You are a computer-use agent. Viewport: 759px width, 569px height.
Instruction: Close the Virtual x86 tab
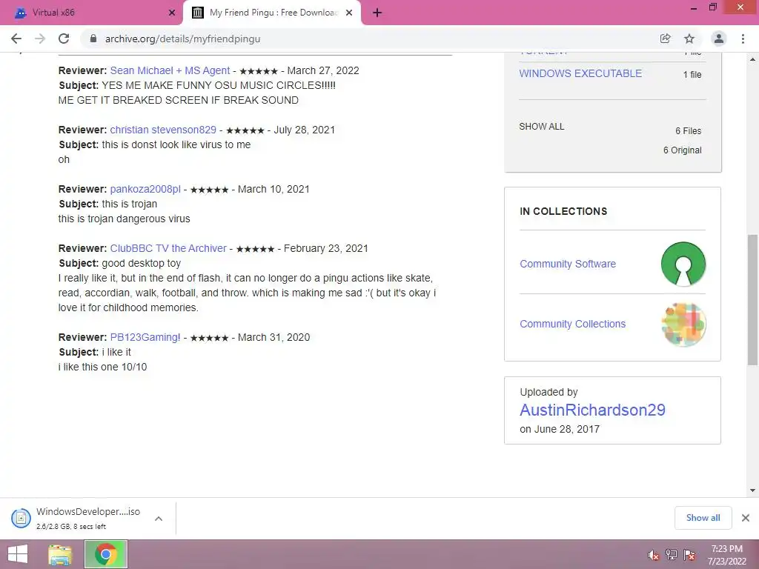172,13
